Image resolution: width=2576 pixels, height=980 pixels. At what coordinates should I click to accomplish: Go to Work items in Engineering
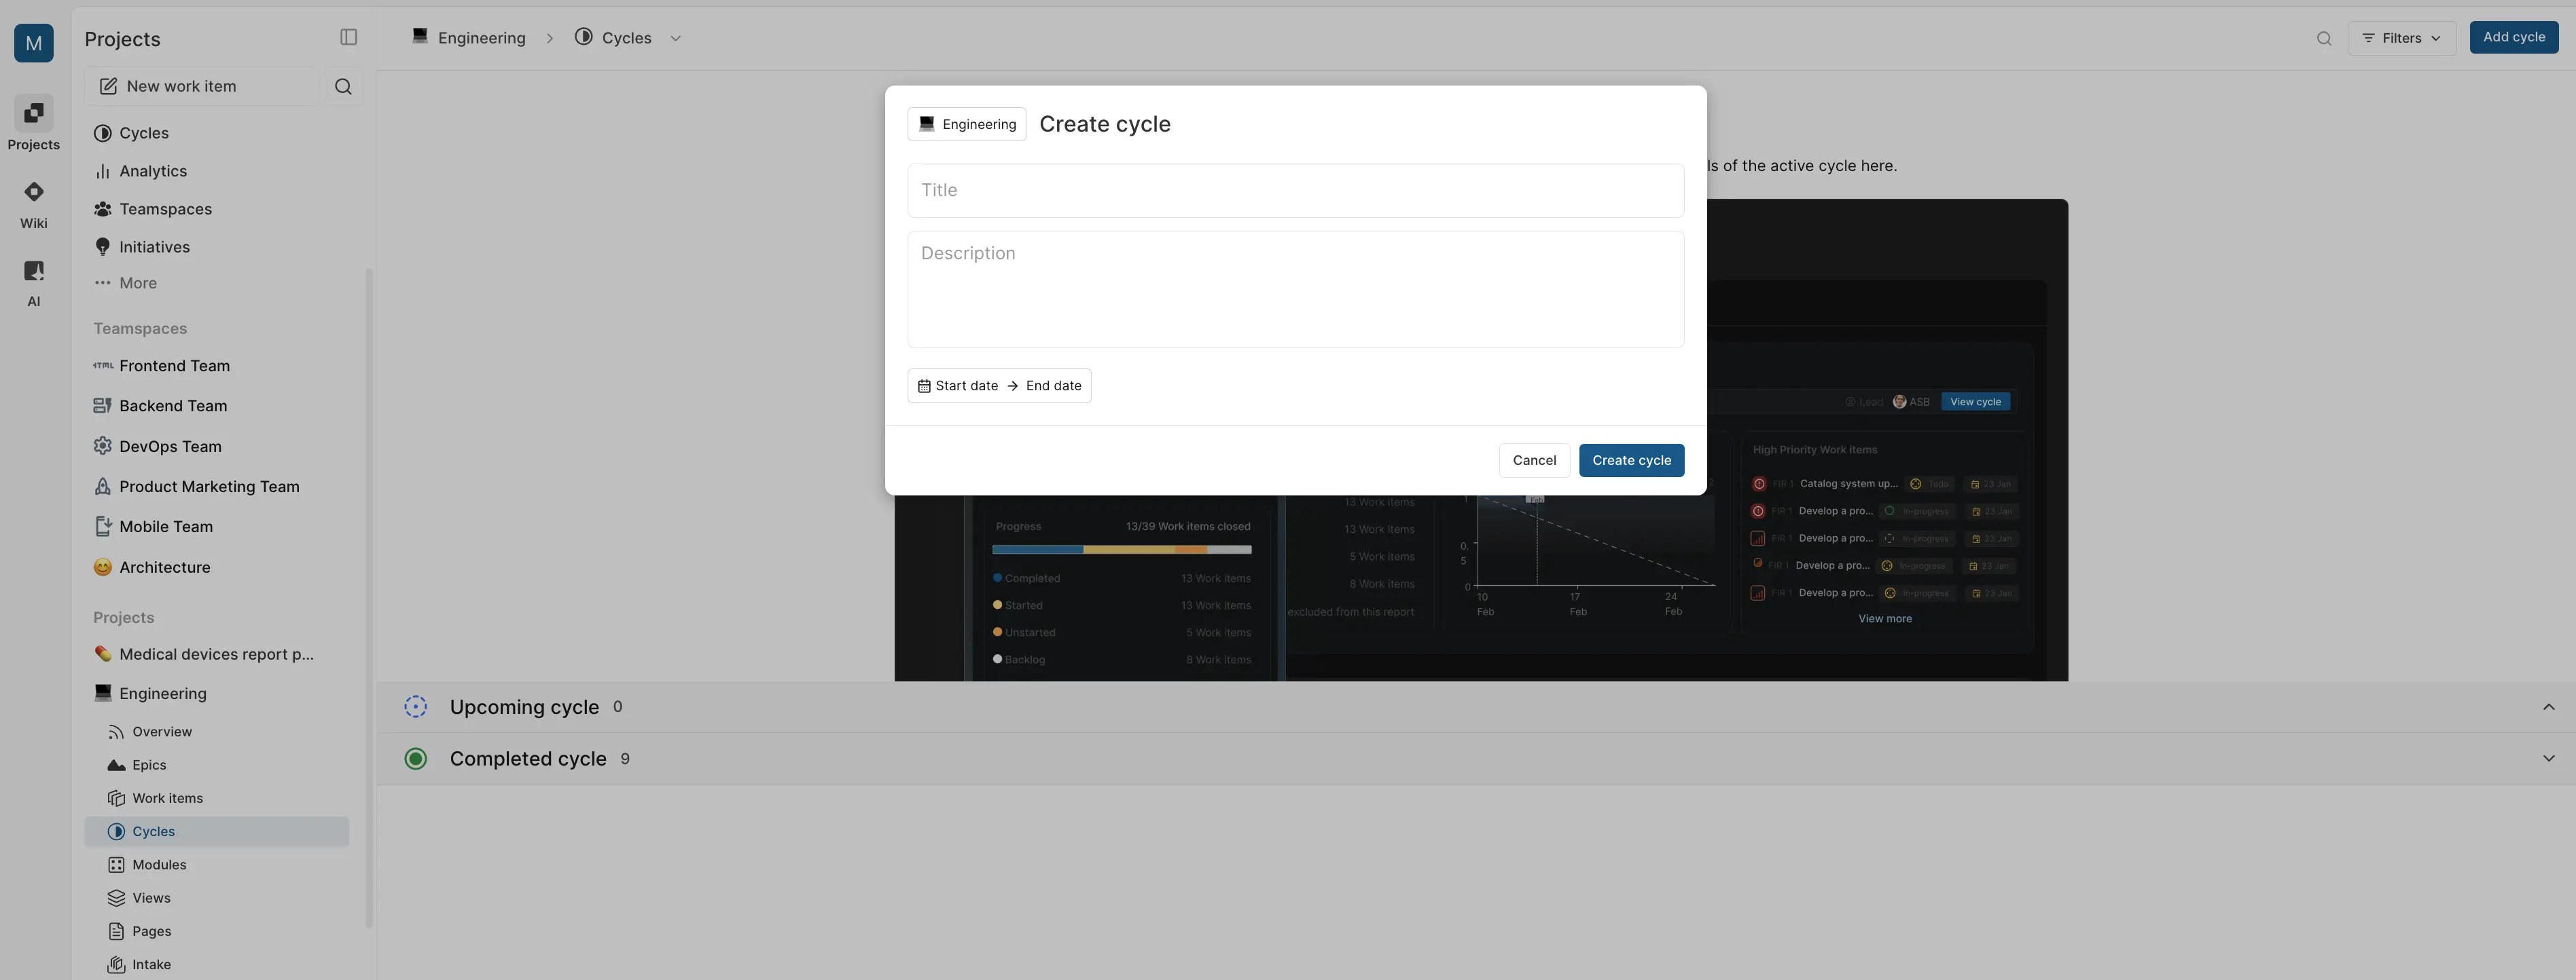167,798
